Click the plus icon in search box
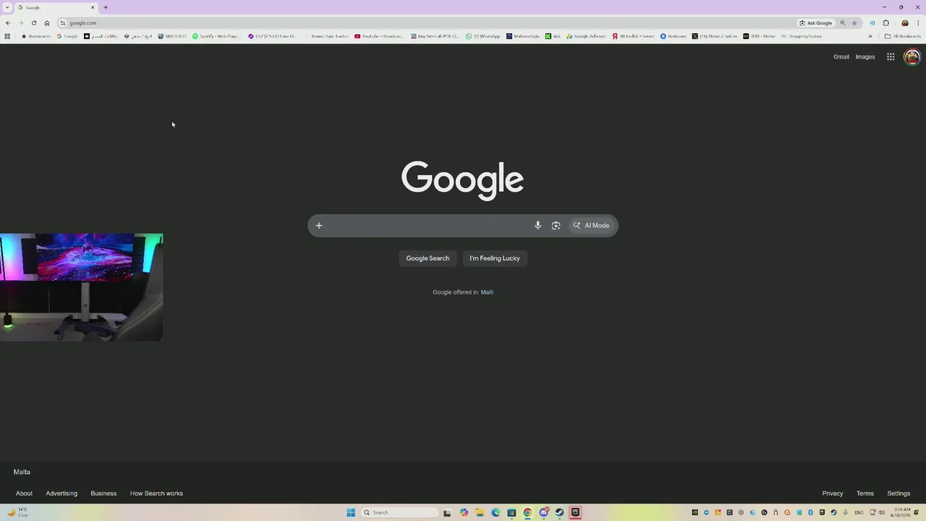Viewport: 926px width, 521px height. click(319, 226)
